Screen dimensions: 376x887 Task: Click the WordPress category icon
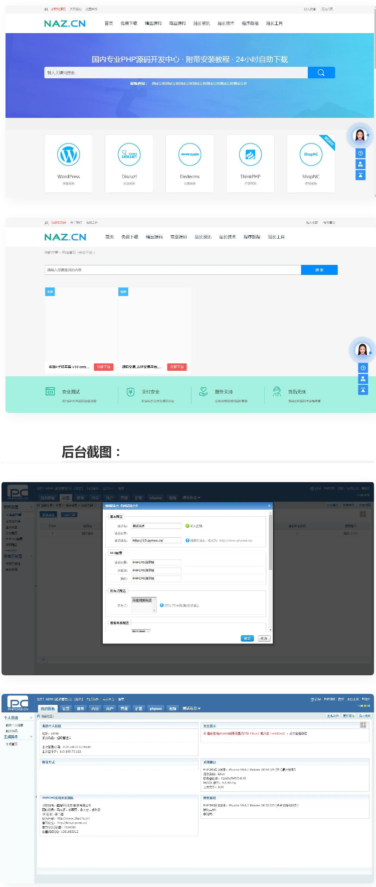pyautogui.click(x=69, y=155)
